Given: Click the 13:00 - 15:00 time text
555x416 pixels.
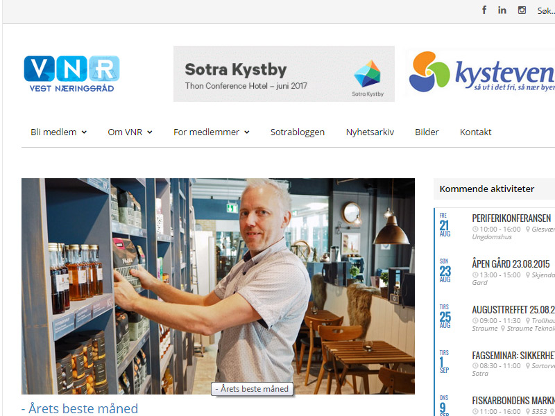Looking at the screenshot, I should pos(500,275).
